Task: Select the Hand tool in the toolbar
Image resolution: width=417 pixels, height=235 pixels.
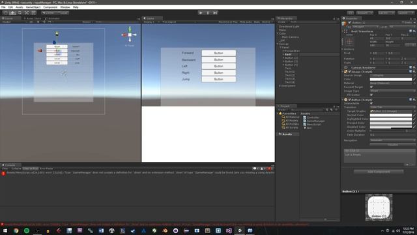Action: (x=6, y=13)
